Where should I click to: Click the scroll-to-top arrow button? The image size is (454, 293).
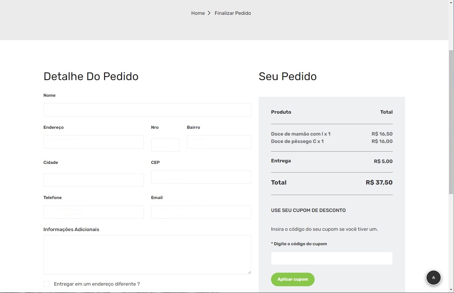tap(433, 278)
